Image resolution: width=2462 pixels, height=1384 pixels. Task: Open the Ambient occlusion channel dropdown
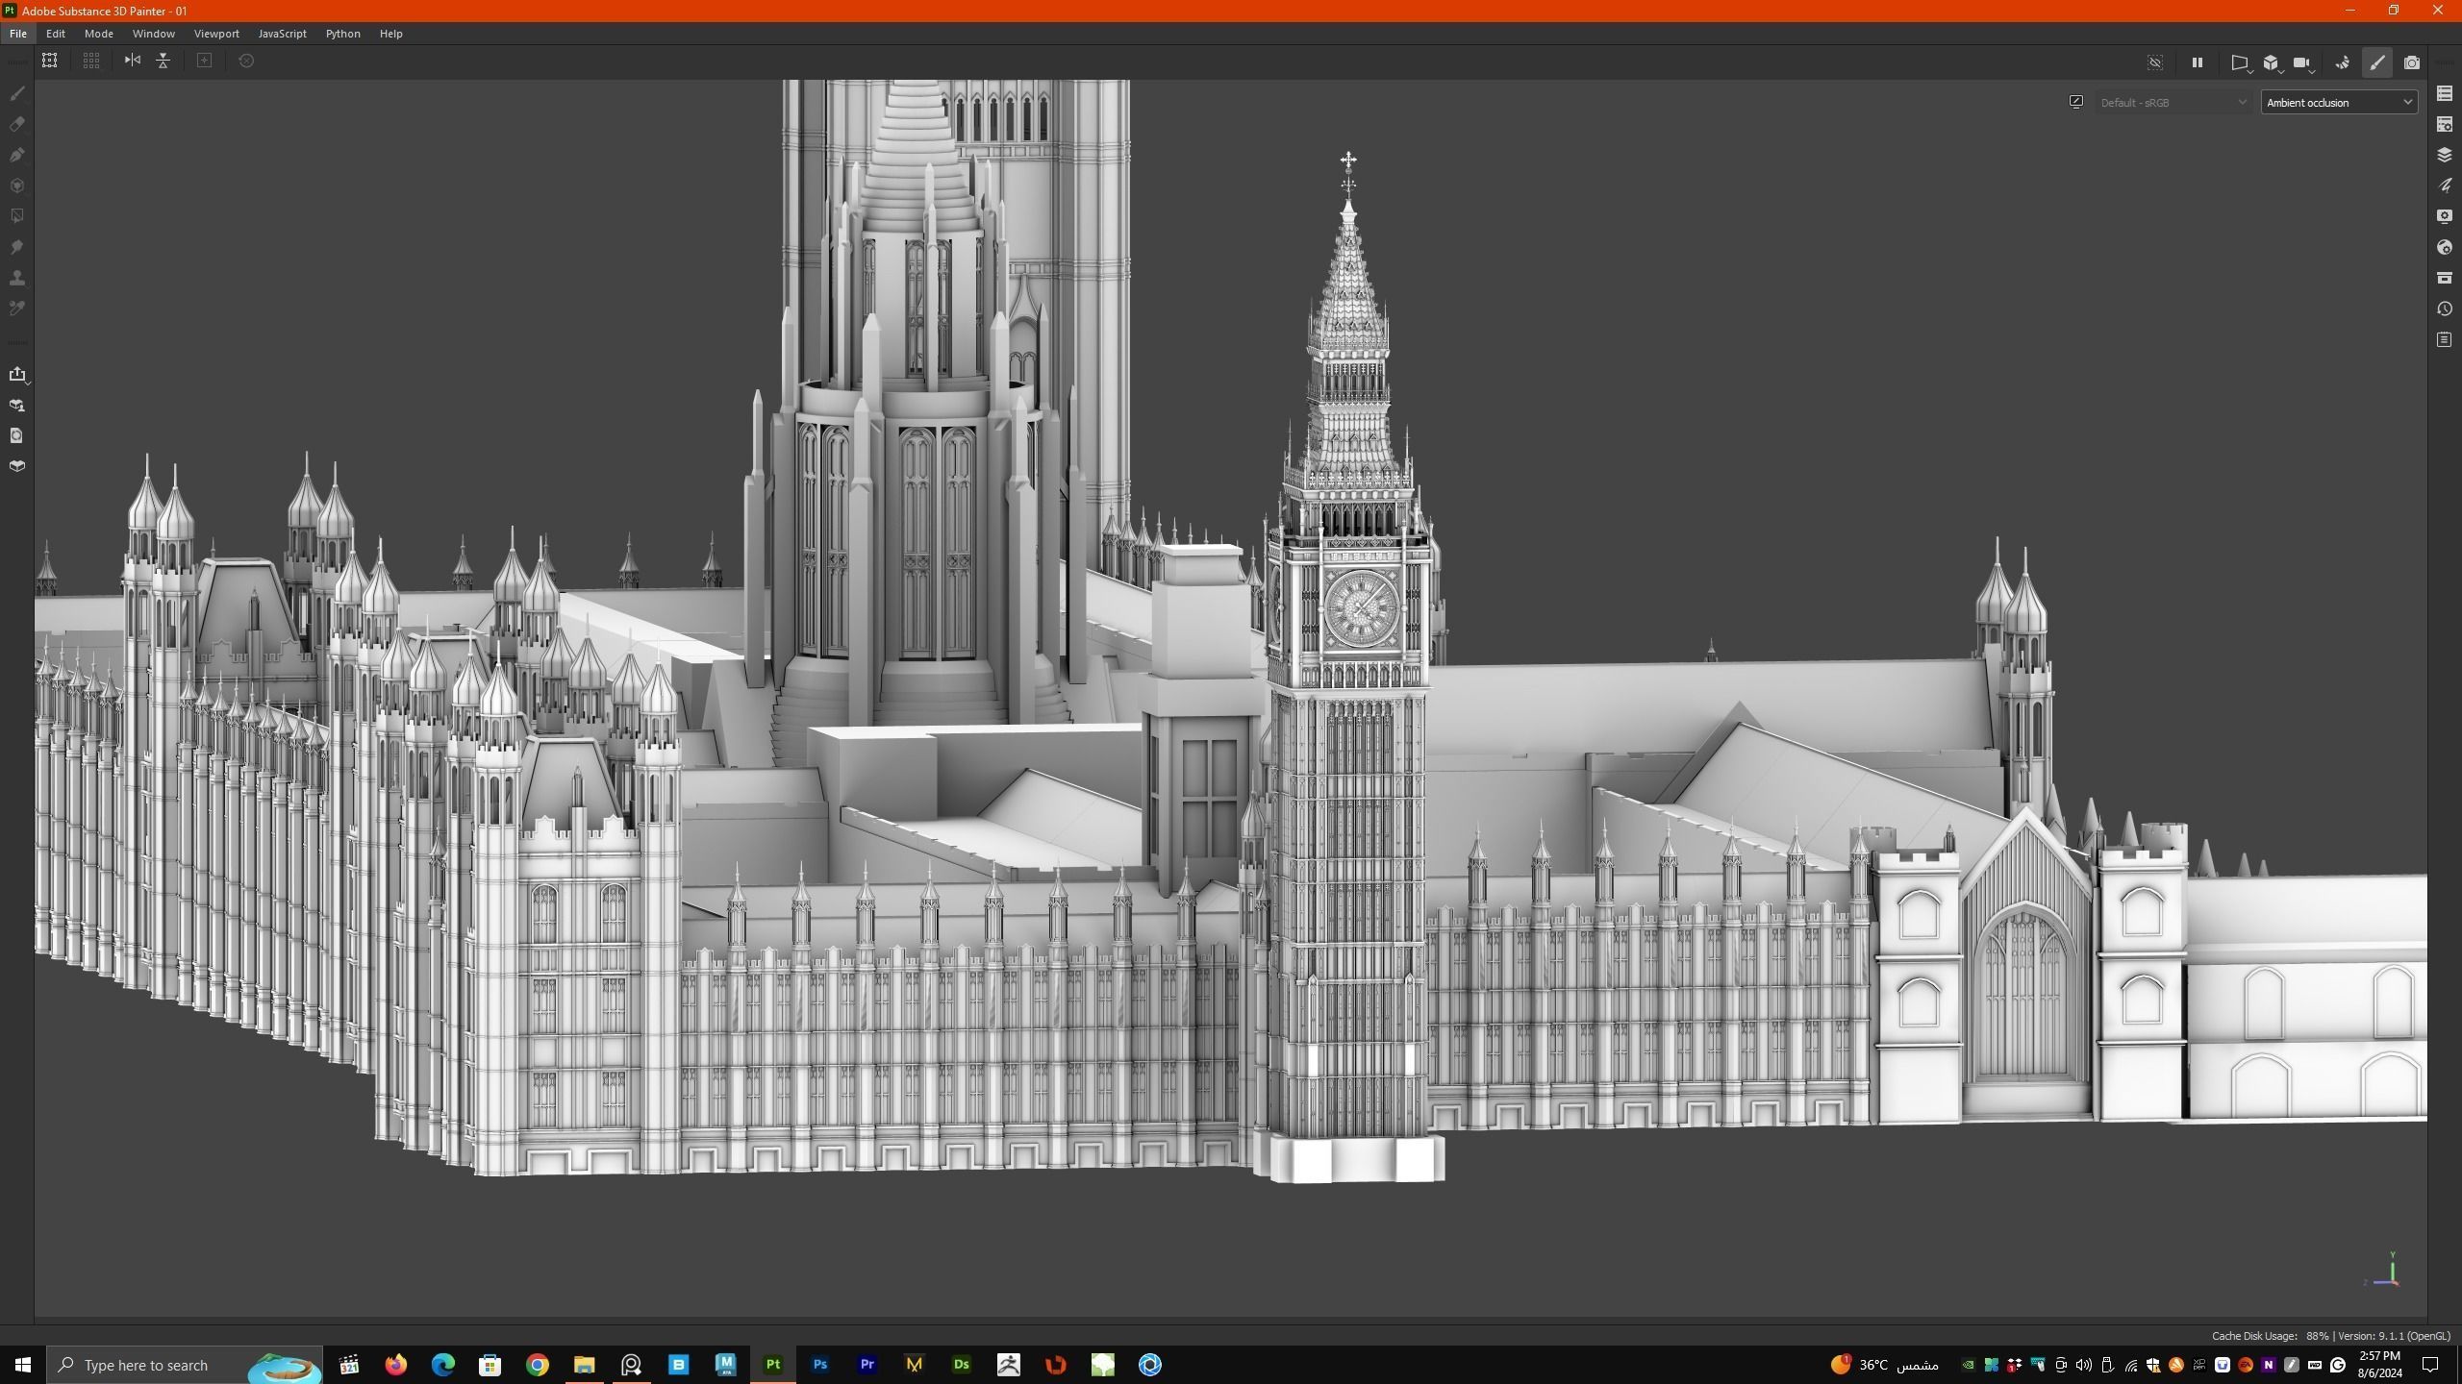pyautogui.click(x=2339, y=102)
